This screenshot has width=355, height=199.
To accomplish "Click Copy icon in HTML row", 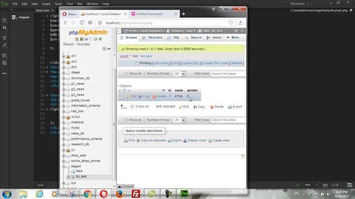I will point(140,96).
